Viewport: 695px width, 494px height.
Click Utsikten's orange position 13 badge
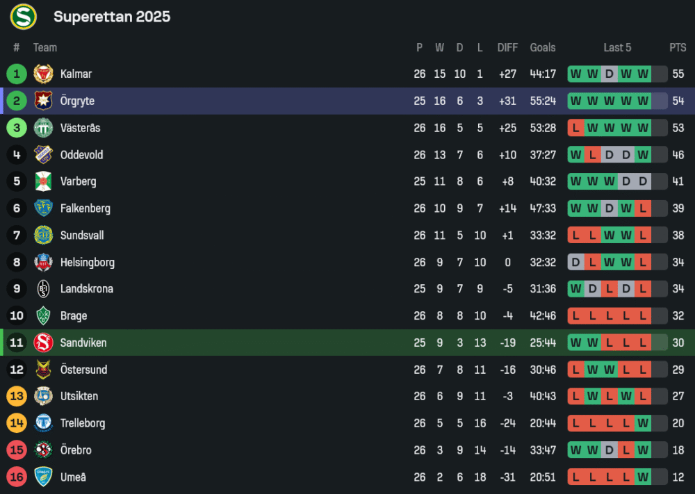click(17, 397)
